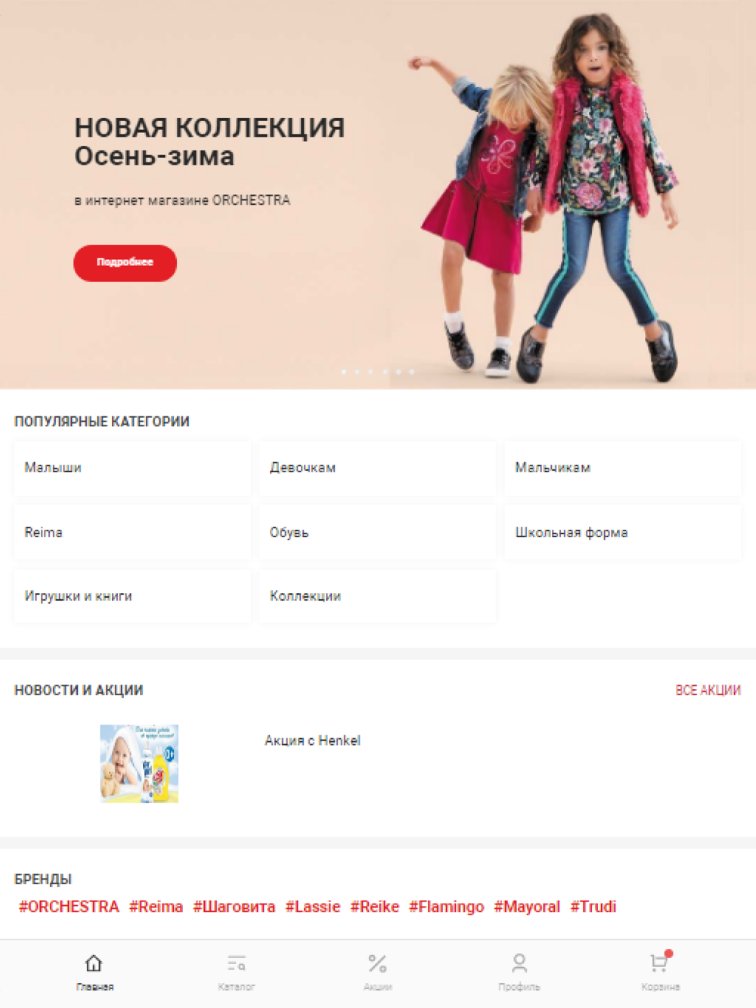Choose the Обувь category tile
Image resolution: width=756 pixels, height=1008 pixels.
click(377, 532)
